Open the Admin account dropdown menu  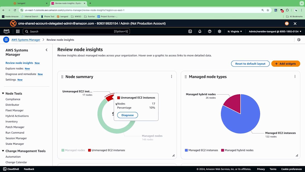click(275, 31)
